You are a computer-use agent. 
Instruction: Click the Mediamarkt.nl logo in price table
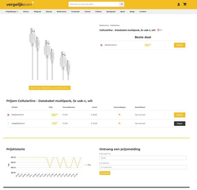point(8,115)
